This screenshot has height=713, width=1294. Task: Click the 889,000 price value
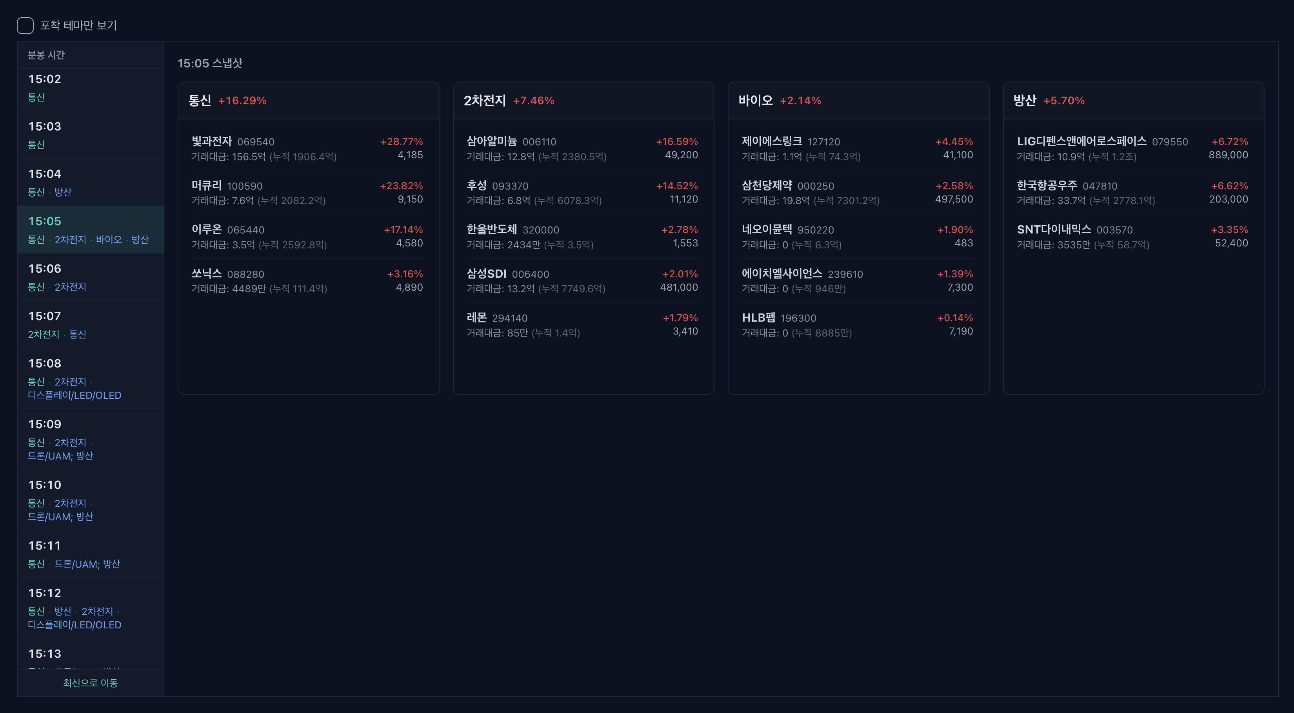(x=1228, y=155)
